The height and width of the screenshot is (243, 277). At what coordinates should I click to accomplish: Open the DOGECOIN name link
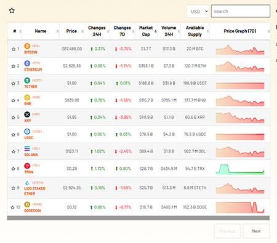[33, 210]
